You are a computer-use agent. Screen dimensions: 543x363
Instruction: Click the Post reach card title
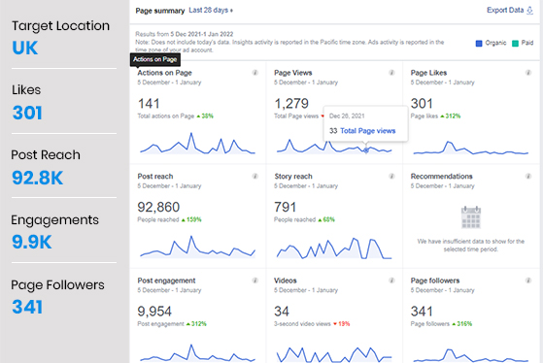[155, 176]
